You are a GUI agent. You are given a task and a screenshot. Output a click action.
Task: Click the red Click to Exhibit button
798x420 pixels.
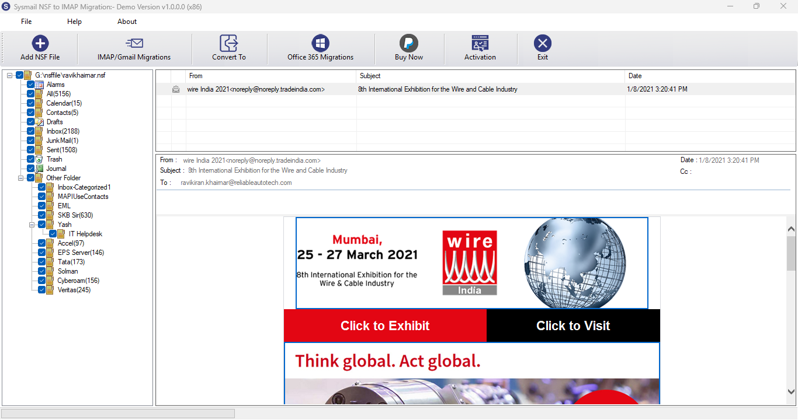point(385,325)
